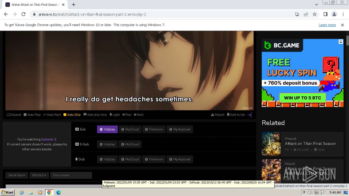Dismiss the Chrome update notification bar
Screen dimensions: 349x196
coord(342,25)
